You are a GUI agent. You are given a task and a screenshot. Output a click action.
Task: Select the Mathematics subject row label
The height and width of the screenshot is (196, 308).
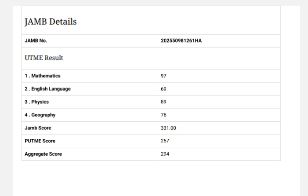coord(43,76)
